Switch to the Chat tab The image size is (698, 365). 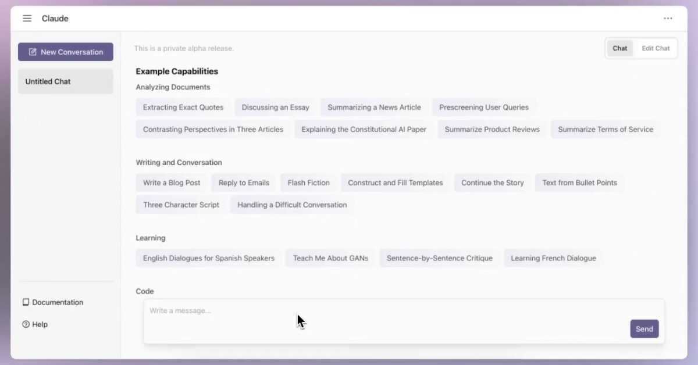[620, 48]
